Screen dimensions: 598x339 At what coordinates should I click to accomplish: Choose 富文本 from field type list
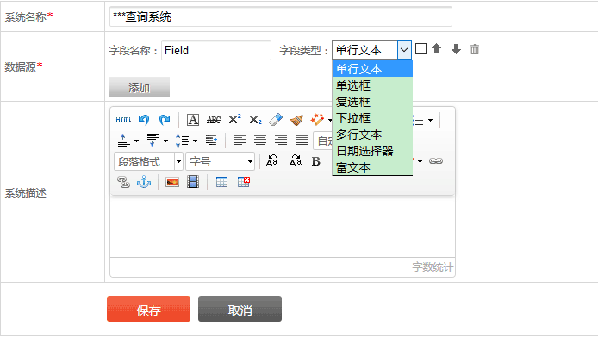coord(372,167)
